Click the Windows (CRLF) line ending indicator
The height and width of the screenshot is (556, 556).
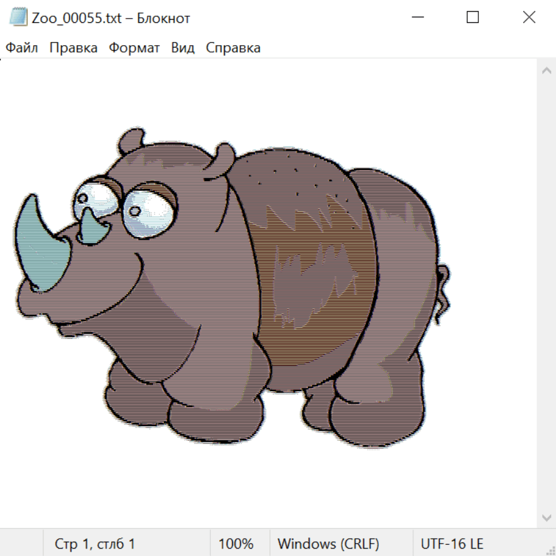click(328, 544)
